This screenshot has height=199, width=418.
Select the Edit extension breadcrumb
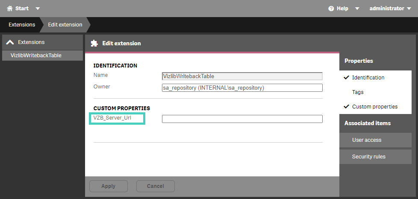(x=65, y=25)
